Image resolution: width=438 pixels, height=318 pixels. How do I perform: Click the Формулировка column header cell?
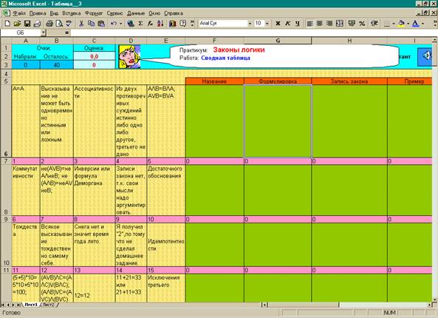(x=278, y=81)
